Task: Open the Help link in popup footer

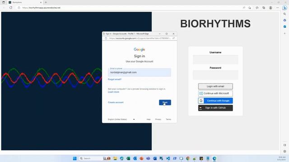Action: point(149,119)
